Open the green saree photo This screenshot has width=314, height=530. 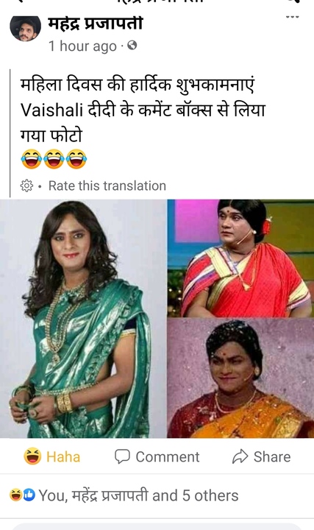tap(82, 319)
